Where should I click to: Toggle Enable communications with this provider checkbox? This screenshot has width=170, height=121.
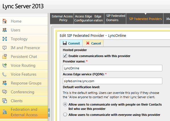tap(65, 56)
